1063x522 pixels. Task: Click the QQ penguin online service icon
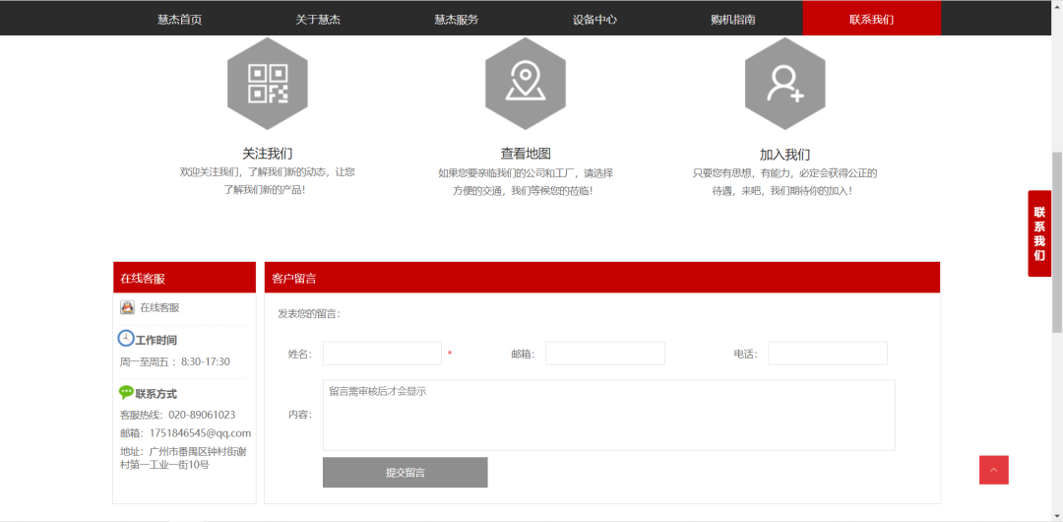click(127, 307)
